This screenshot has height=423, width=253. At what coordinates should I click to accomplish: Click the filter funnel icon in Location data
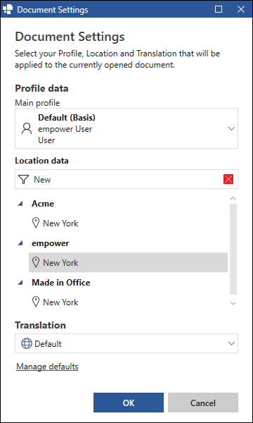point(24,179)
